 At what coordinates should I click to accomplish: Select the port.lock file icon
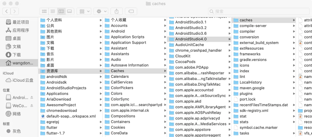[236, 99]
